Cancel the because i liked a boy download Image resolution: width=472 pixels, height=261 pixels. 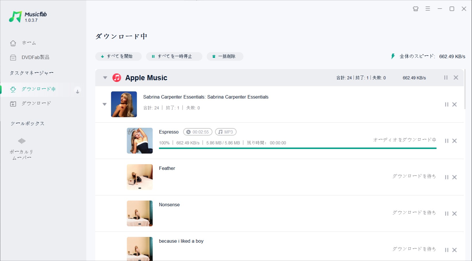point(454,250)
